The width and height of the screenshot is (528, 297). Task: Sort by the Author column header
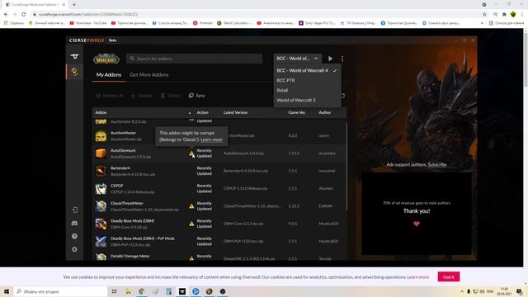click(325, 112)
